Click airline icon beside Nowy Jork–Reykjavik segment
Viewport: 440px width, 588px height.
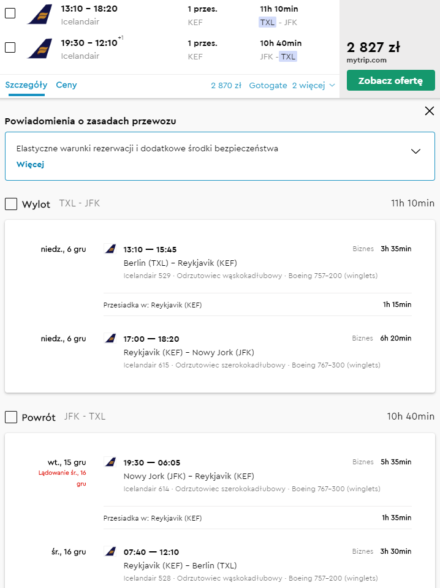pos(110,462)
